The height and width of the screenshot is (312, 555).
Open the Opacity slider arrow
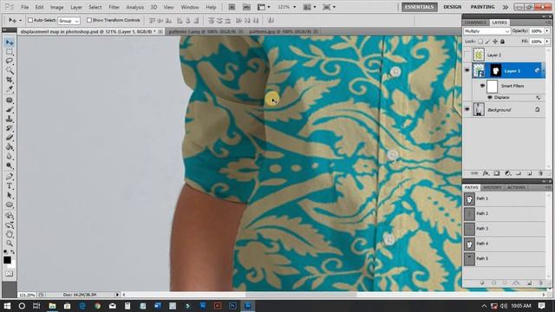[547, 31]
